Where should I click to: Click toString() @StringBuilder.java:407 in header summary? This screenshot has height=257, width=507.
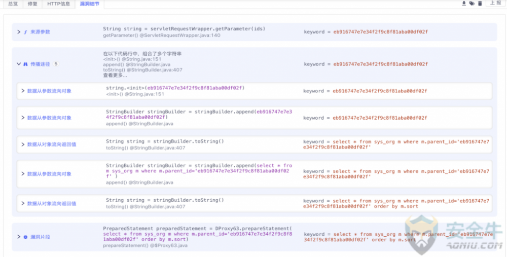pos(142,70)
